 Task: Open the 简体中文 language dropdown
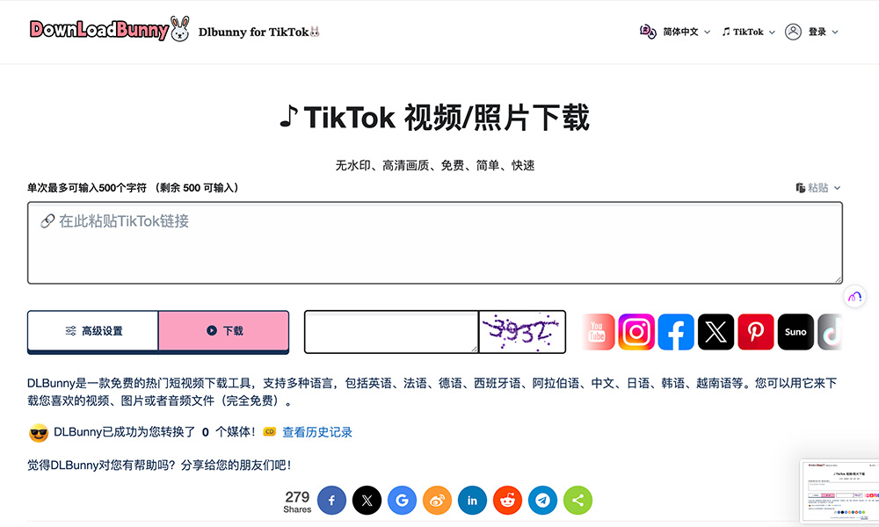686,32
